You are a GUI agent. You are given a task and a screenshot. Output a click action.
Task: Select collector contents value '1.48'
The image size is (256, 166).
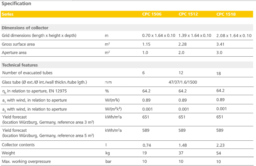coord(183,145)
